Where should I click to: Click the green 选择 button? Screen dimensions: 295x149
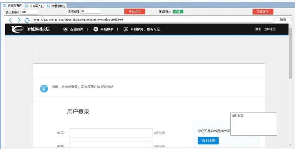point(178,12)
